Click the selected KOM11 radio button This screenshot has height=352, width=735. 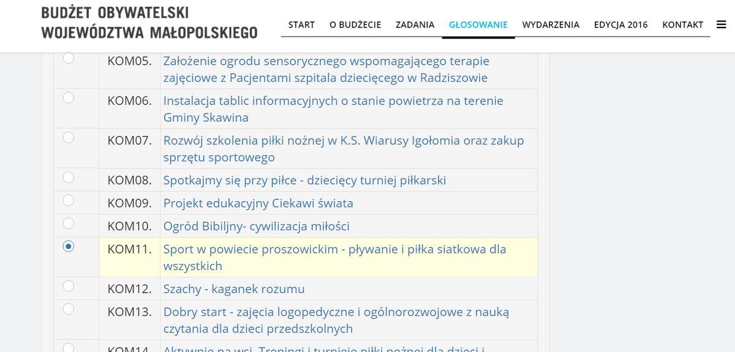click(x=69, y=246)
